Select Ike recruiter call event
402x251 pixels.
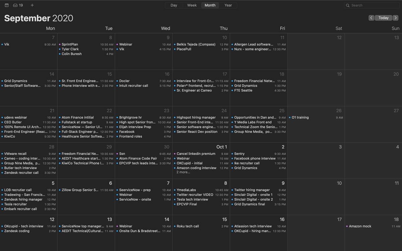[x=259, y=163]
